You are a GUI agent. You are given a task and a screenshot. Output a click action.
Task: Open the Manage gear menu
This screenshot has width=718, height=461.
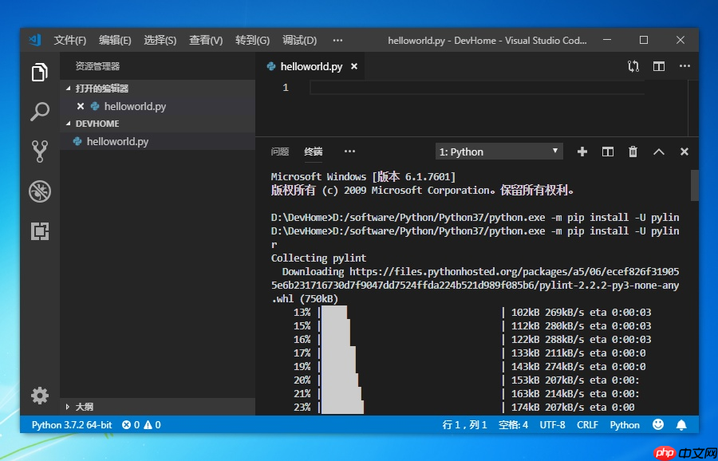pos(40,396)
